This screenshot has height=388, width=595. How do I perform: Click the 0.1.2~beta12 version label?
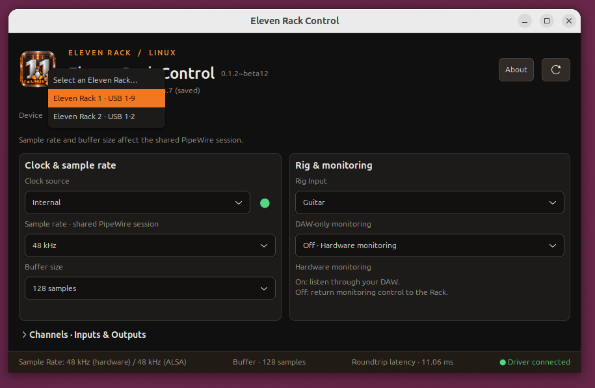point(245,74)
